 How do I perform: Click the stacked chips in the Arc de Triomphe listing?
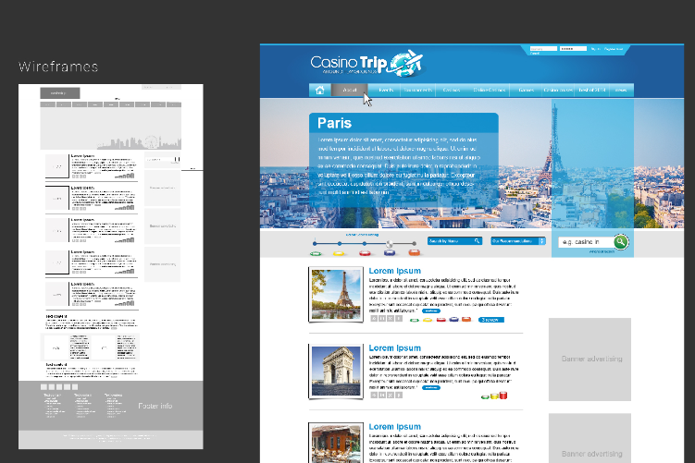pyautogui.click(x=494, y=396)
